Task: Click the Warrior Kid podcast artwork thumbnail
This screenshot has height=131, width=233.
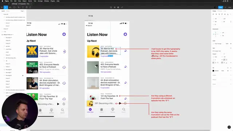Action: tap(32, 51)
